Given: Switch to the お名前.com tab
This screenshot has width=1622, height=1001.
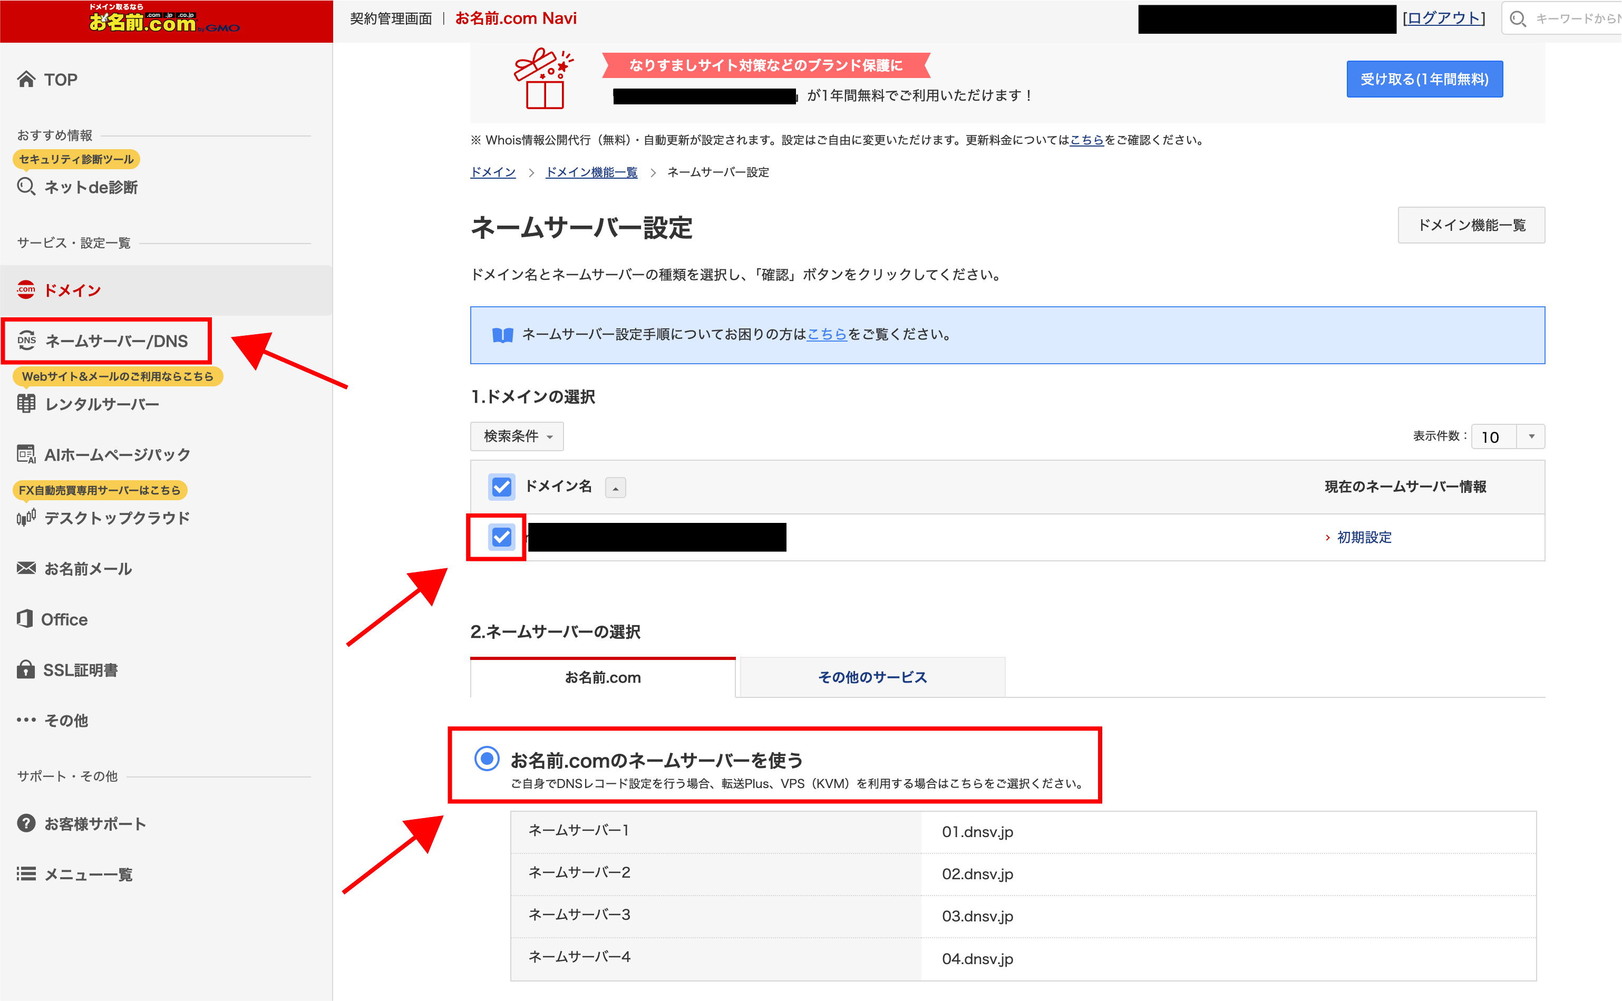Looking at the screenshot, I should [603, 677].
